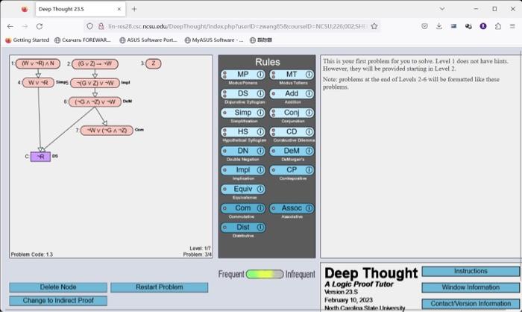This screenshot has width=522, height=312.
Task: Save page to Pocket icon
Action: (424, 26)
